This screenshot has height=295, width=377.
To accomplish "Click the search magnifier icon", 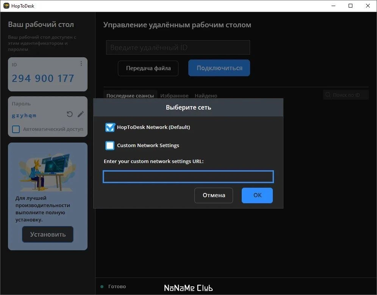I will [328, 95].
